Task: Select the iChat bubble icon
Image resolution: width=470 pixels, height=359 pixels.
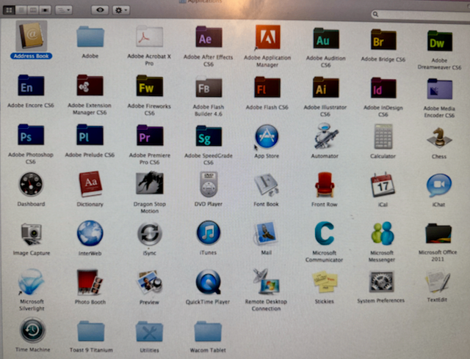Action: coord(439,185)
